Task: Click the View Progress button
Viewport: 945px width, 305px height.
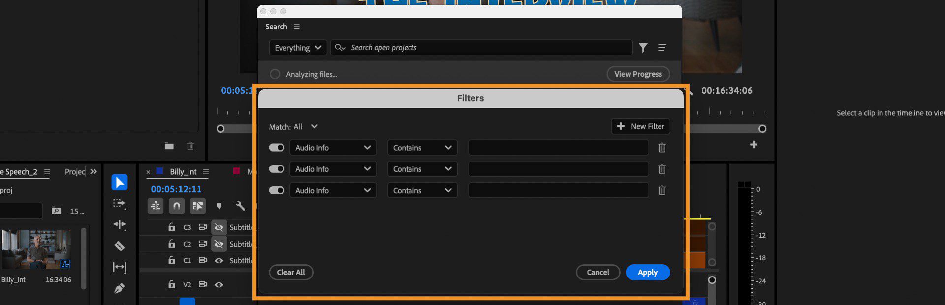Action: click(x=638, y=74)
